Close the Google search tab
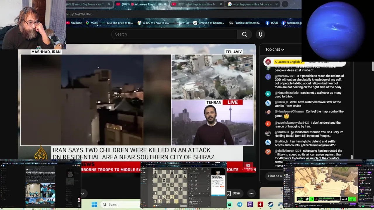 (276, 4)
